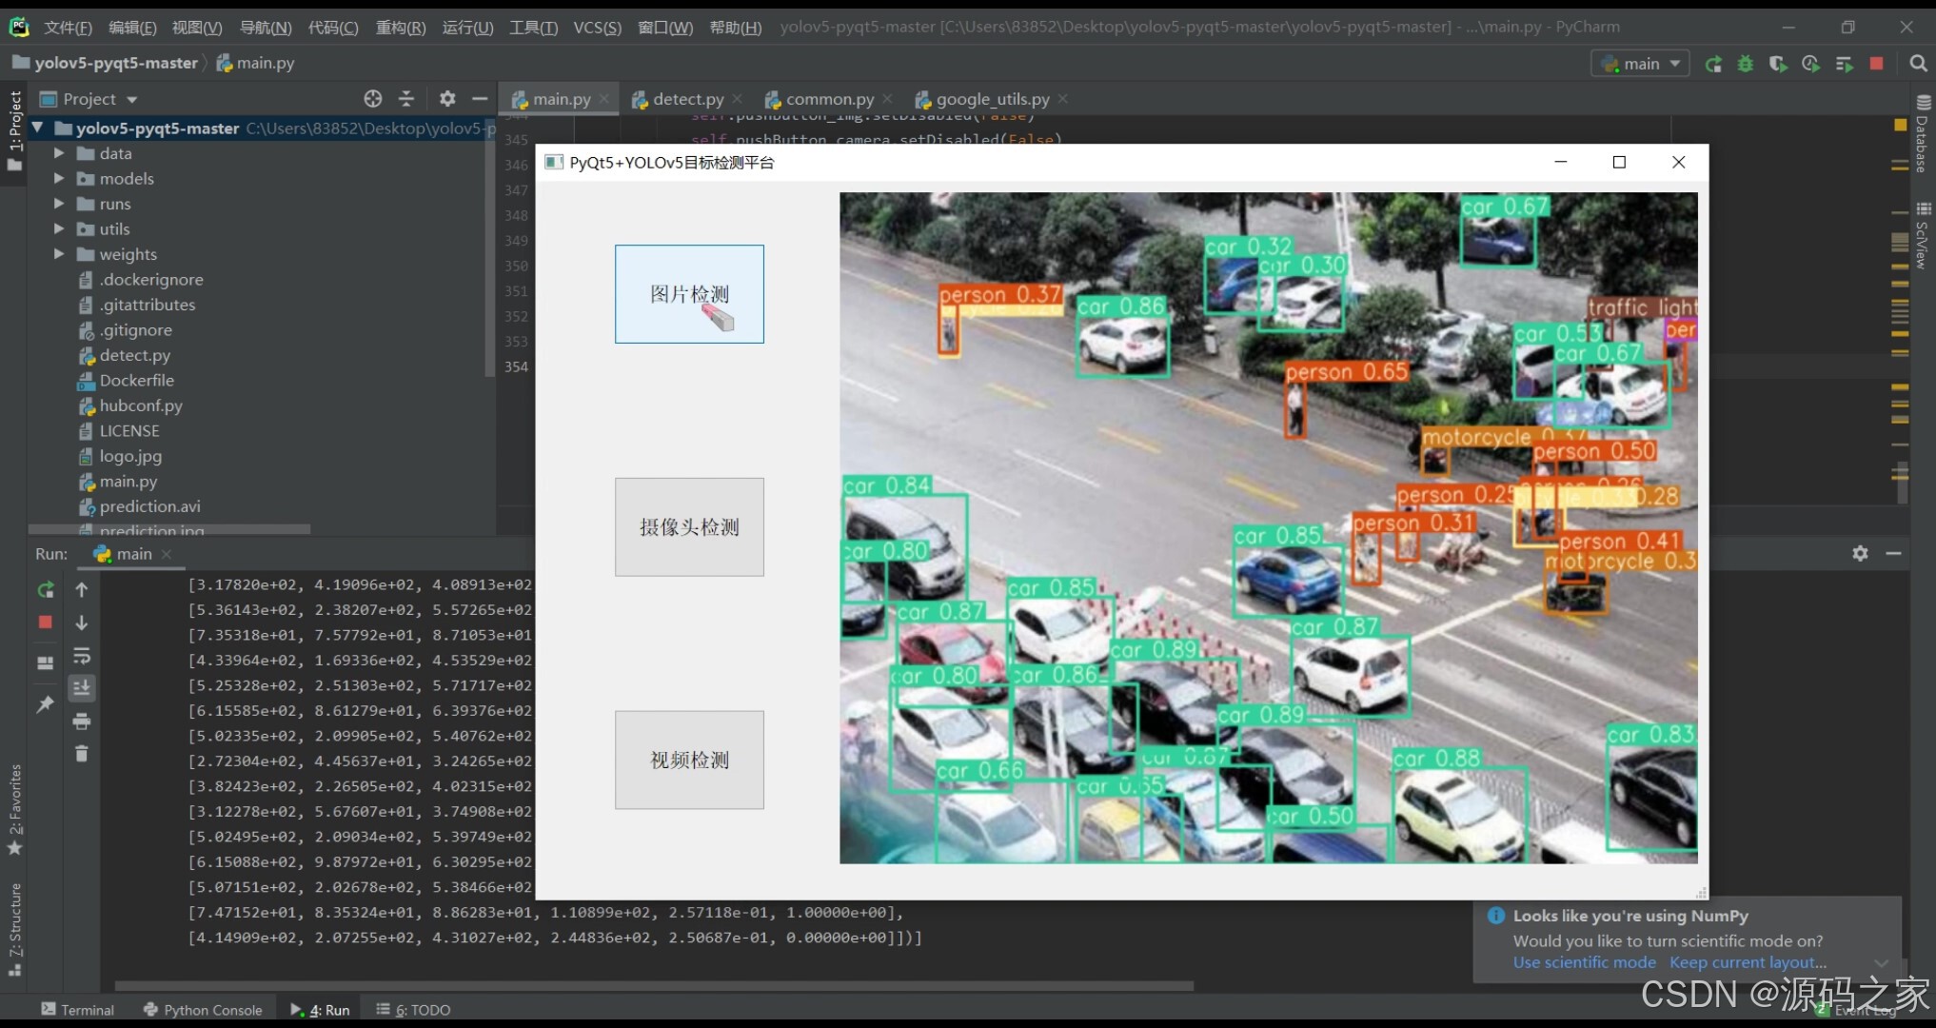Rerun main in the Run panel

45,590
